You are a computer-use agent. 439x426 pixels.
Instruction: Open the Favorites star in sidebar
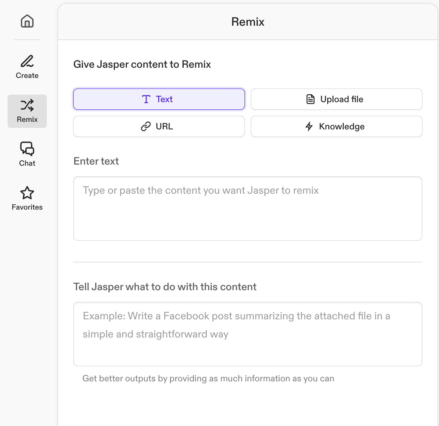(x=27, y=198)
